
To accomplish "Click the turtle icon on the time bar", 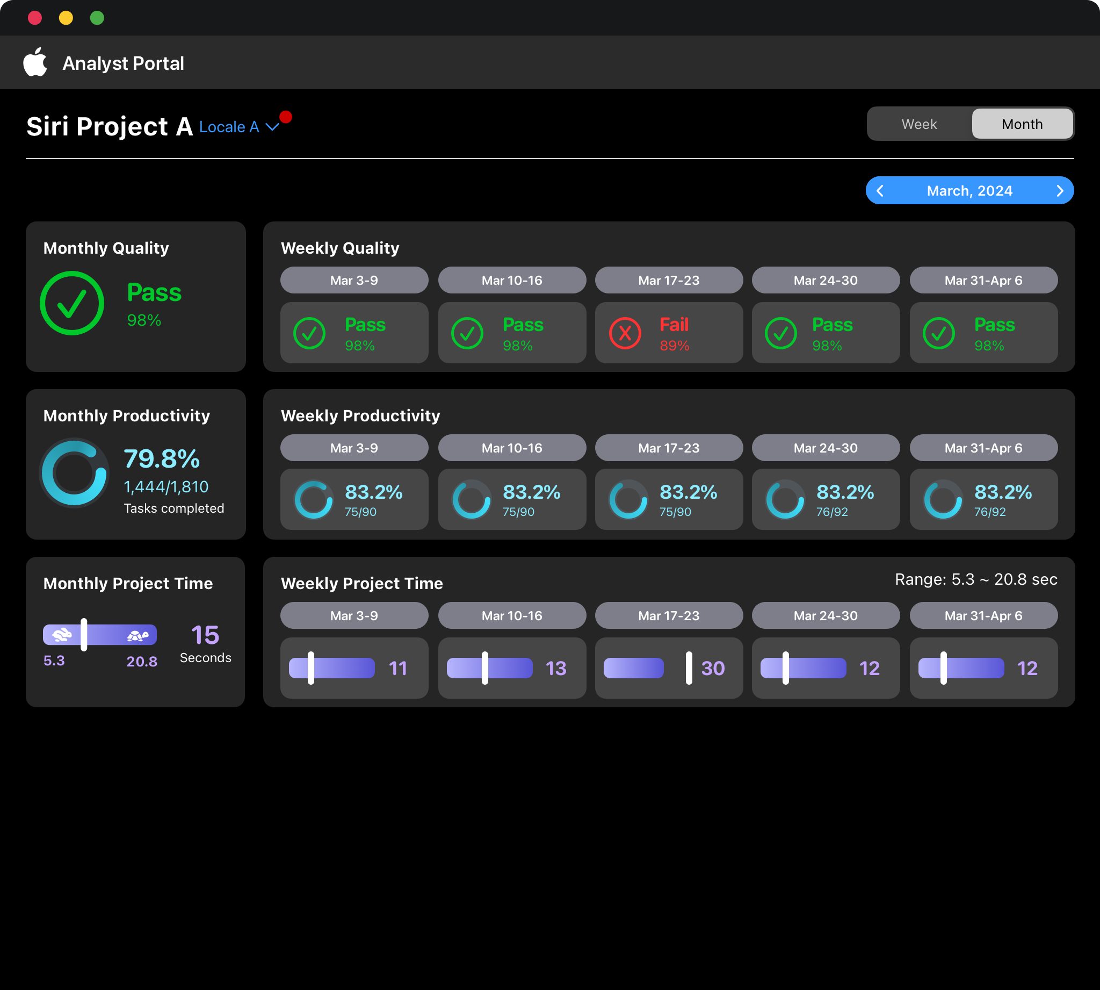I will click(x=138, y=635).
